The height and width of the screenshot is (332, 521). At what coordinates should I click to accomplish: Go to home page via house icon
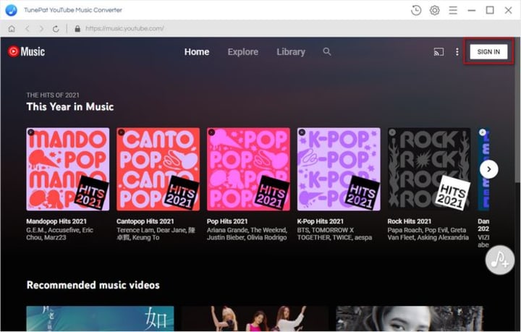coord(12,29)
